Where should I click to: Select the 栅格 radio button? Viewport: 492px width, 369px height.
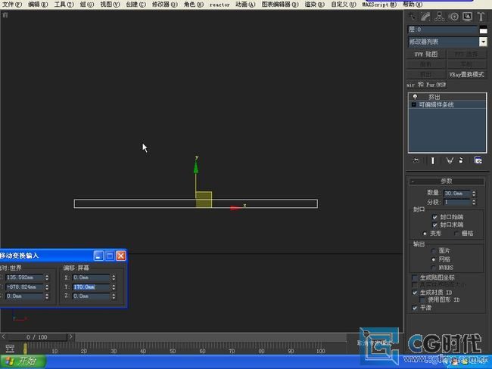click(x=456, y=233)
